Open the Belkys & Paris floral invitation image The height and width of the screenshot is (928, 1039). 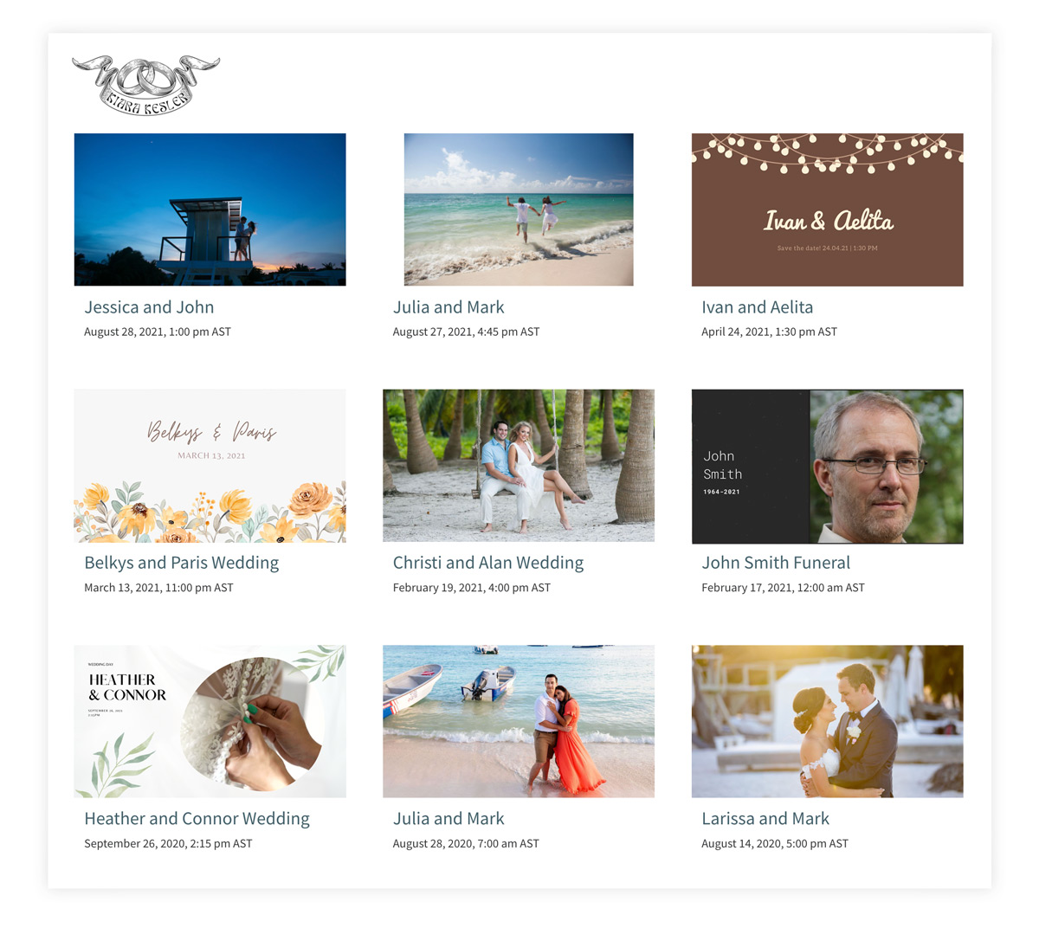click(x=210, y=466)
